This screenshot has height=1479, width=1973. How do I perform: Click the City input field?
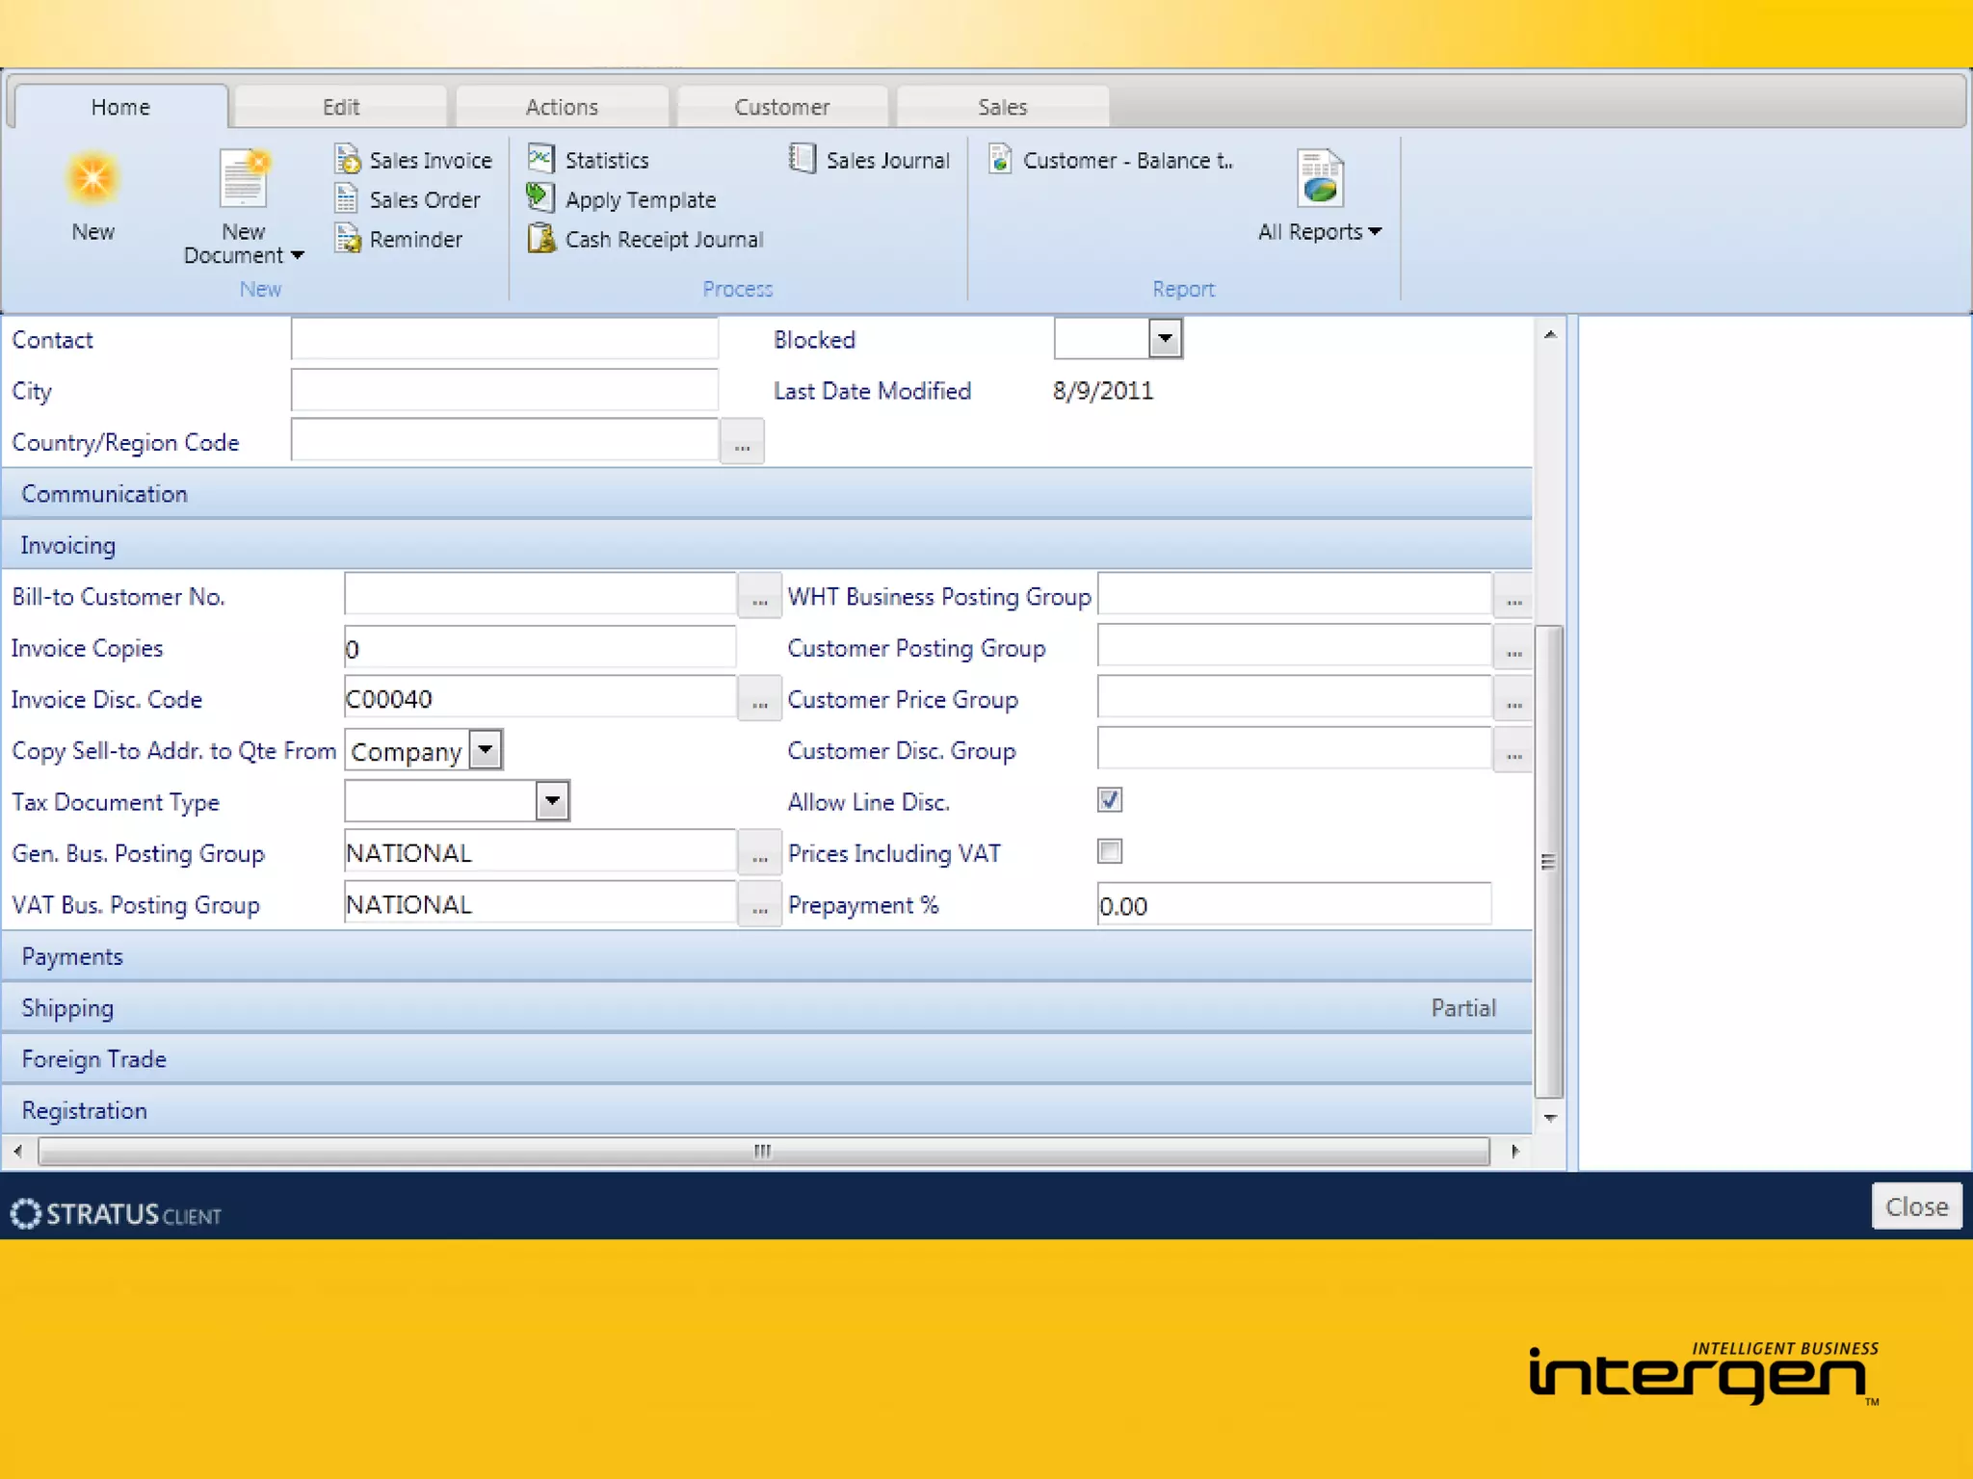pyautogui.click(x=505, y=390)
